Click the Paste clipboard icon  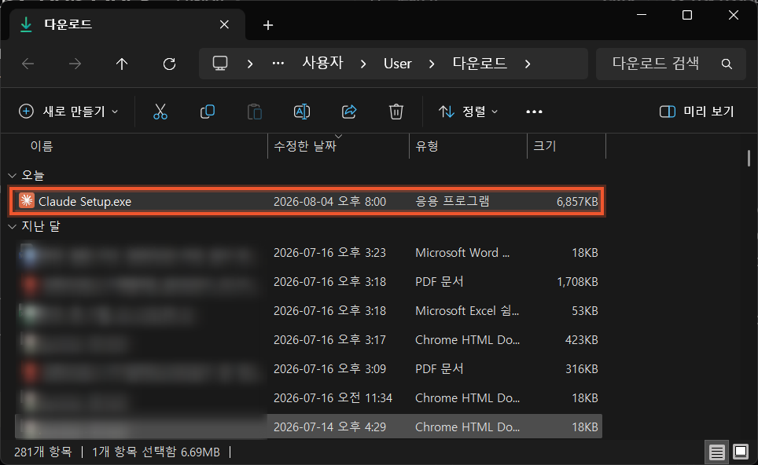(254, 112)
